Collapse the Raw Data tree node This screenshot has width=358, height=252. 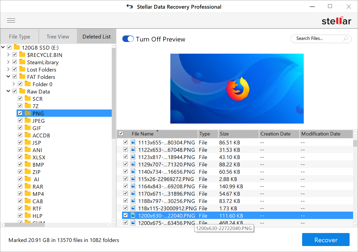(x=8, y=91)
